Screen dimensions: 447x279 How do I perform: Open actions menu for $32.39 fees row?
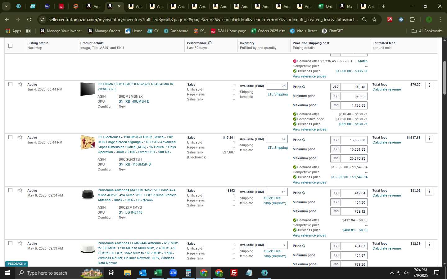pos(429,244)
